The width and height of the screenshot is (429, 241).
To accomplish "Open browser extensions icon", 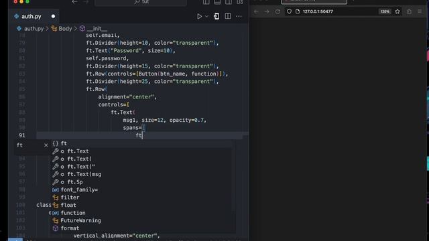I will point(409,11).
